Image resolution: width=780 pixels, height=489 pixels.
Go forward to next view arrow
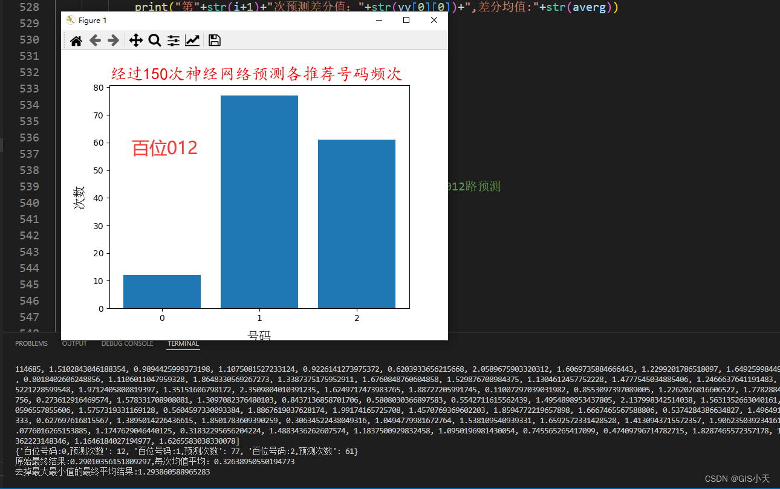pos(113,40)
